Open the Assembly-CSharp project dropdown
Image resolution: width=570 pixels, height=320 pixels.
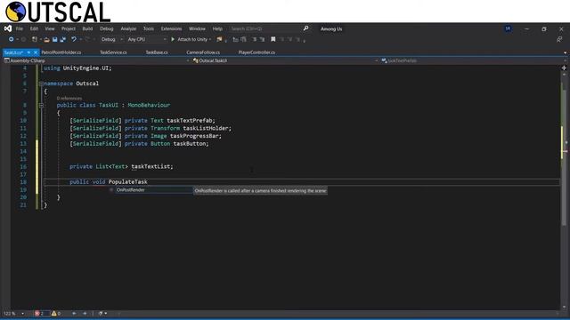[97, 60]
